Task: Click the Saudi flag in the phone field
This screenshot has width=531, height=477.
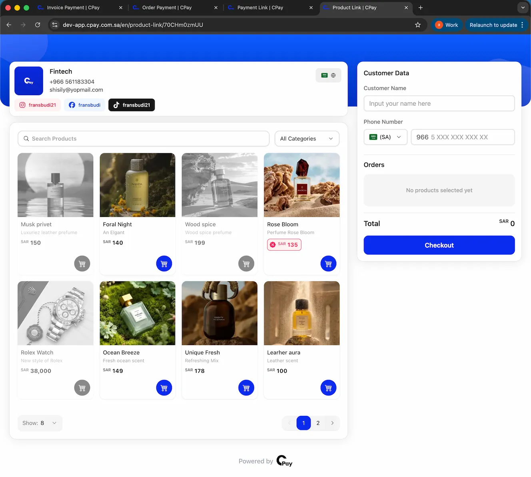Action: coord(373,137)
